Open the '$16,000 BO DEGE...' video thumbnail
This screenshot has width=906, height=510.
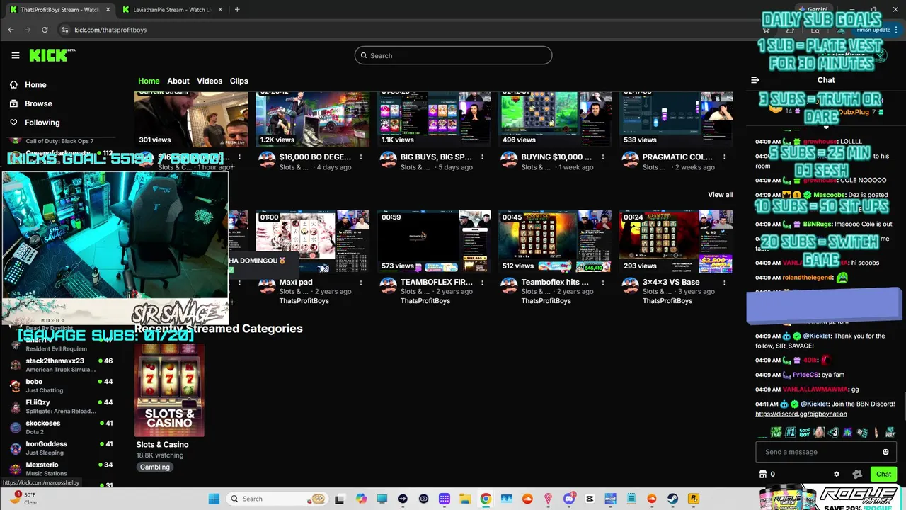tap(312, 119)
